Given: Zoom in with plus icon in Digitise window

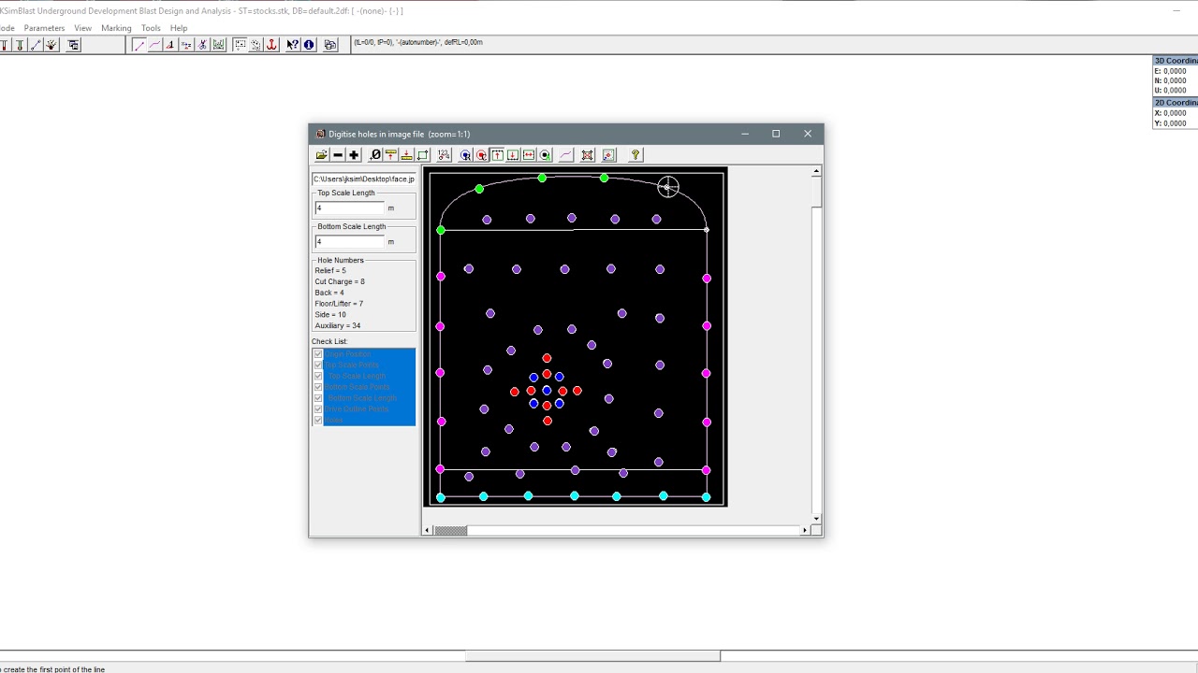Looking at the screenshot, I should 354,155.
